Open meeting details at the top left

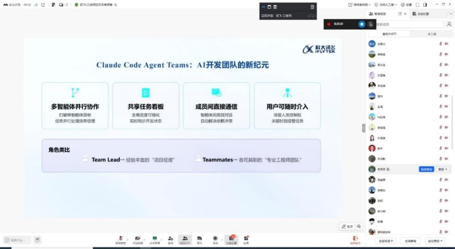pyautogui.click(x=12, y=5)
